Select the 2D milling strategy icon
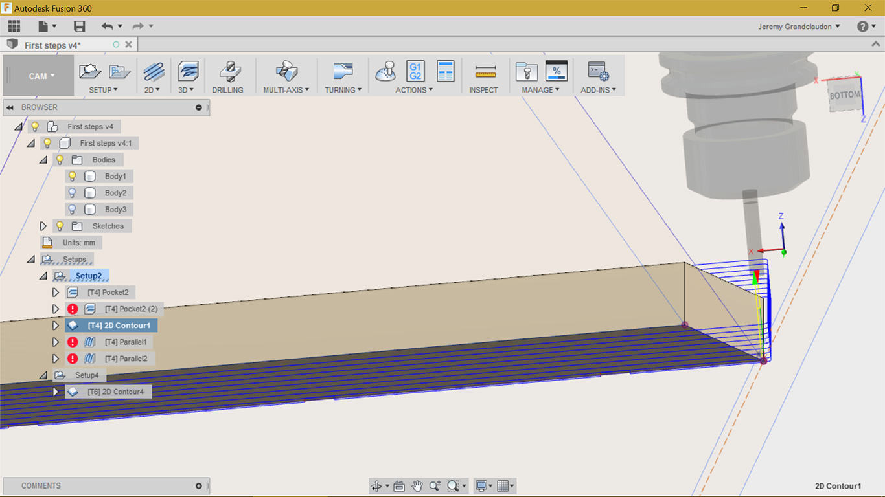The image size is (885, 497). pos(154,71)
